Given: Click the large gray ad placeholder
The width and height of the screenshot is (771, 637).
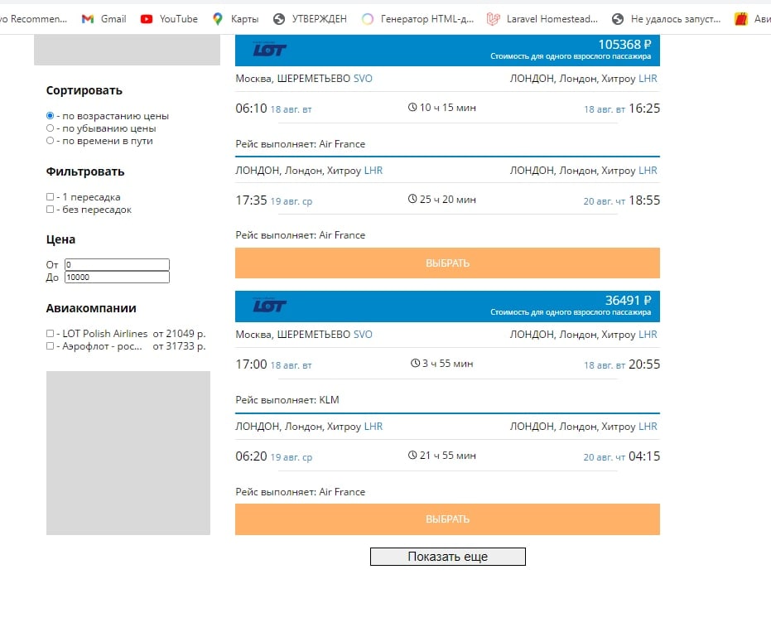Looking at the screenshot, I should coord(128,453).
